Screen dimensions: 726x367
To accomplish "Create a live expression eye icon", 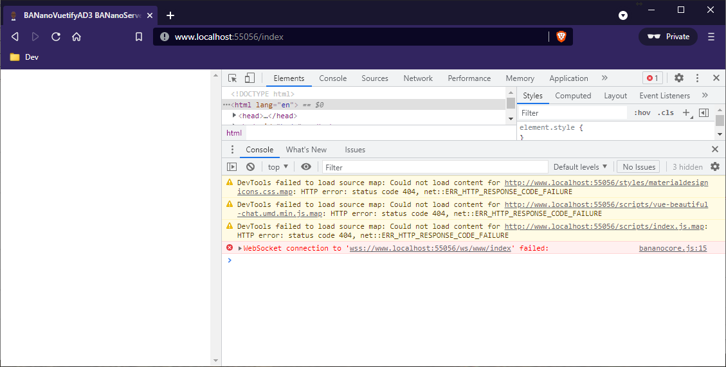I will (x=306, y=167).
